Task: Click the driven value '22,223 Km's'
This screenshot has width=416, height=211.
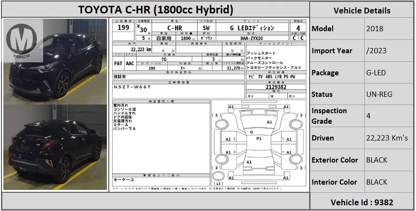Action: (x=387, y=138)
